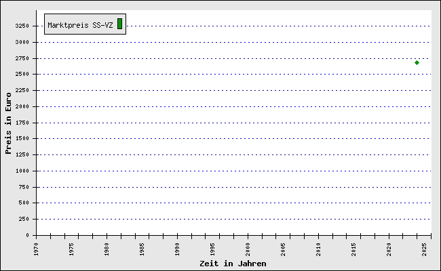Click the green legend color swatch
Viewport: 441px width, 271px height.
(119, 24)
